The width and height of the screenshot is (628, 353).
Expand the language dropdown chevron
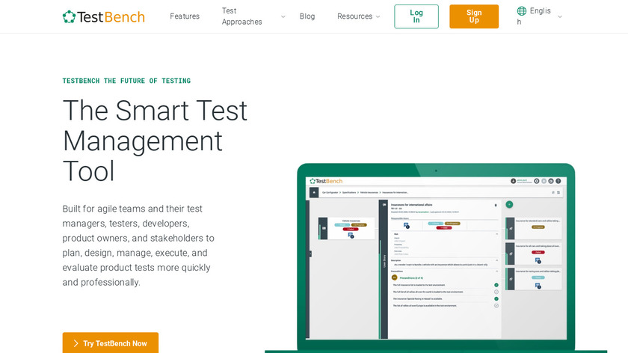(x=560, y=17)
